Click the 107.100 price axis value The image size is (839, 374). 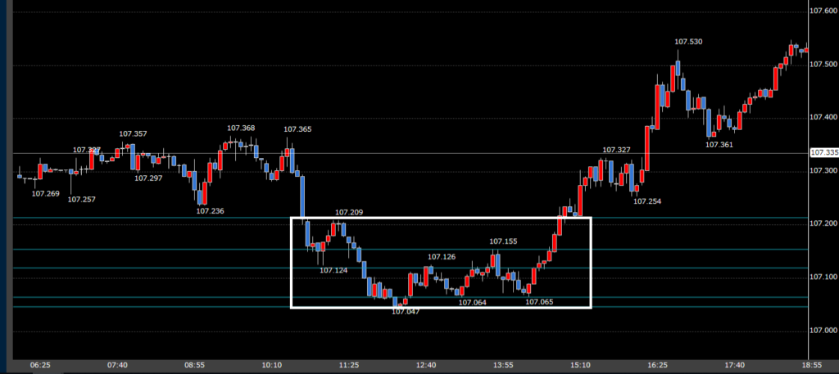tap(824, 277)
